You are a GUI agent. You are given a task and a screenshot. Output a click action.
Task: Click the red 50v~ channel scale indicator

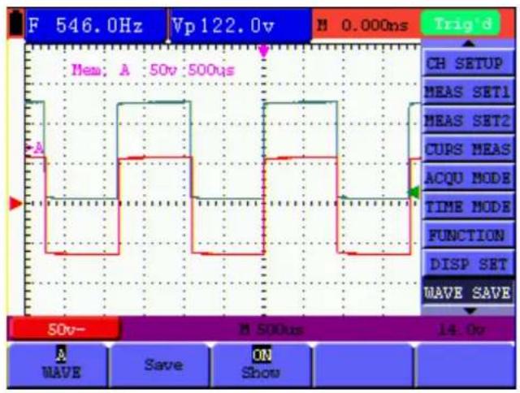point(64,329)
